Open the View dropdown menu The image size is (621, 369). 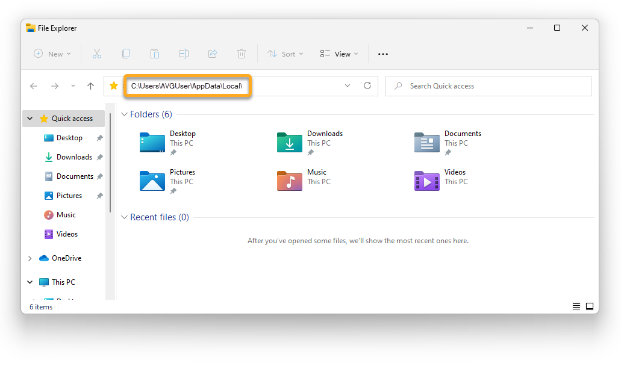(x=339, y=54)
